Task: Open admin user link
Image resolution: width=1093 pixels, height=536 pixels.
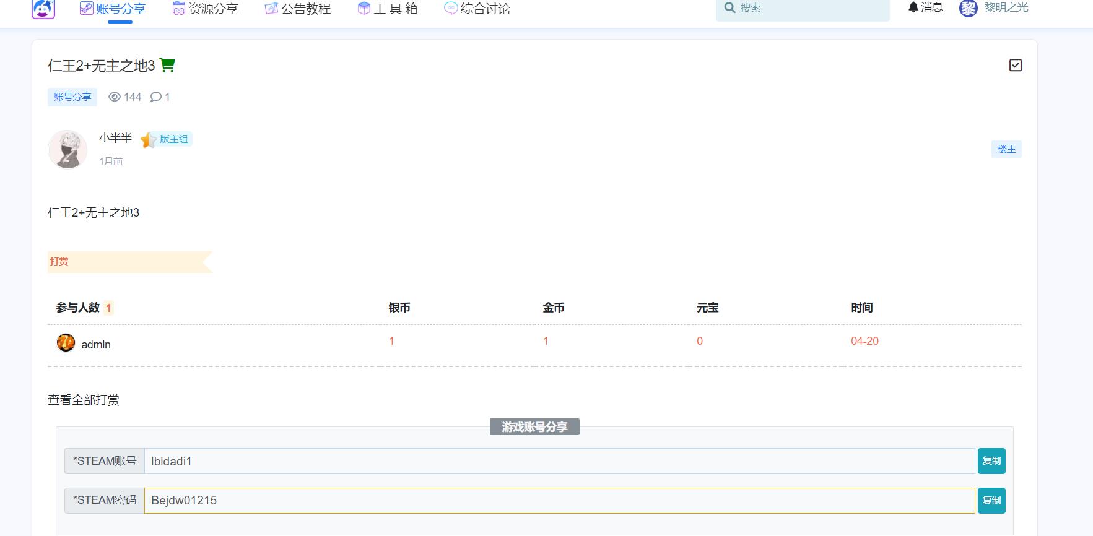Action: pos(96,345)
